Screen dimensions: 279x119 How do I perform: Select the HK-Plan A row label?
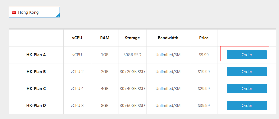click(x=36, y=55)
